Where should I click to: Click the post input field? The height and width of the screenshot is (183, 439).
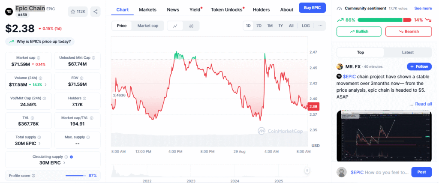(379, 172)
